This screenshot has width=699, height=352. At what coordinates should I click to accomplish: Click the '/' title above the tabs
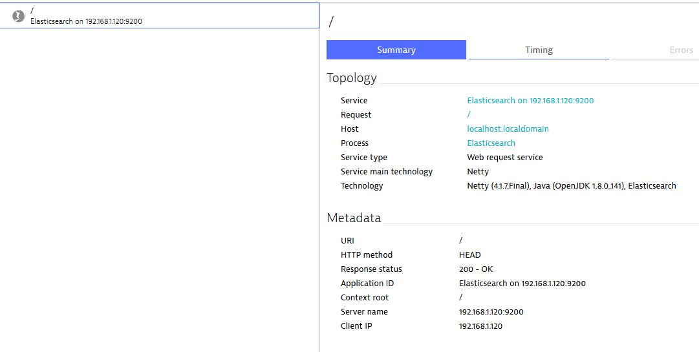pos(331,21)
